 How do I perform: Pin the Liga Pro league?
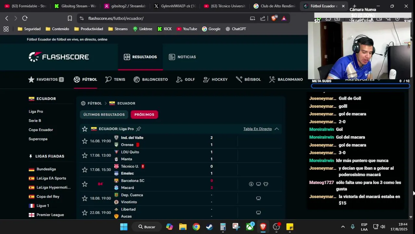pos(139,129)
